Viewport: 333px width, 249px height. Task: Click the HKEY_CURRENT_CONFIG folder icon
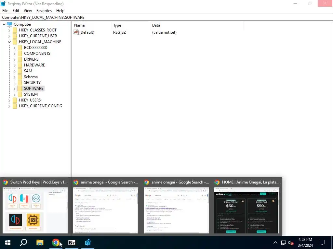tap(15, 106)
